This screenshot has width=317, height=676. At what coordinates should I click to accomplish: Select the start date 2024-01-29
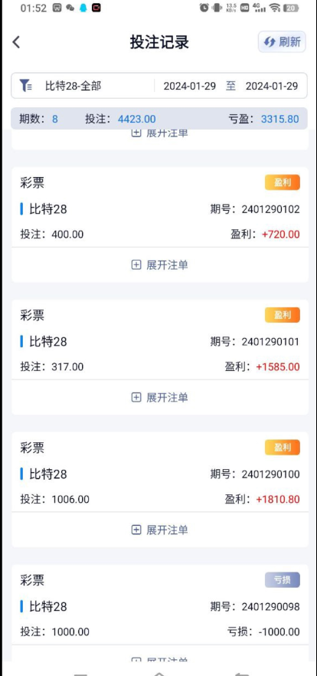pyautogui.click(x=190, y=86)
